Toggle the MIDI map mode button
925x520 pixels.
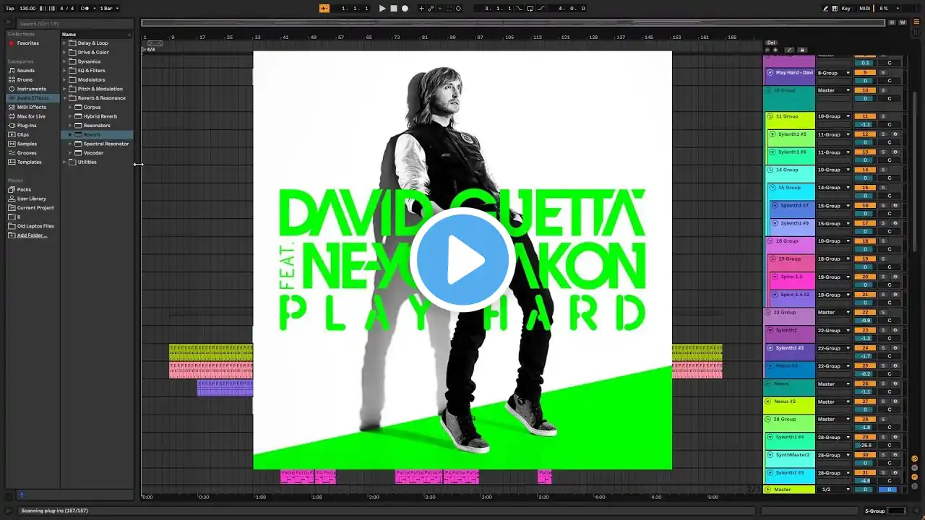865,9
